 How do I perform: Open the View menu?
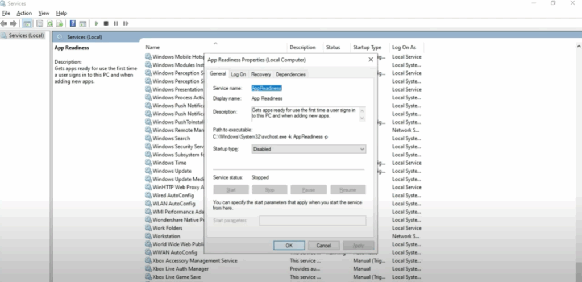tap(44, 13)
